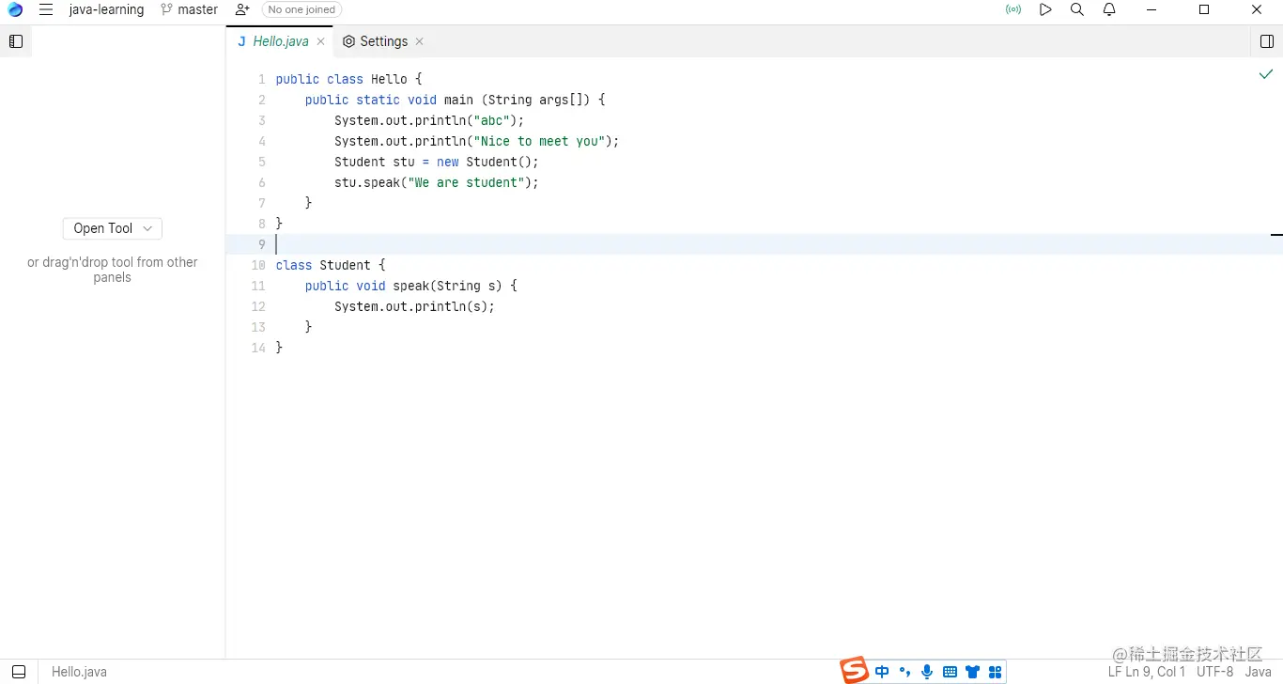Image resolution: width=1283 pixels, height=684 pixels.
Task: Open the Sogou toolbox grid icon
Action: (x=995, y=671)
